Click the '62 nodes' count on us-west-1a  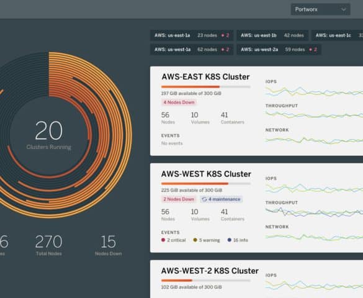click(x=207, y=50)
